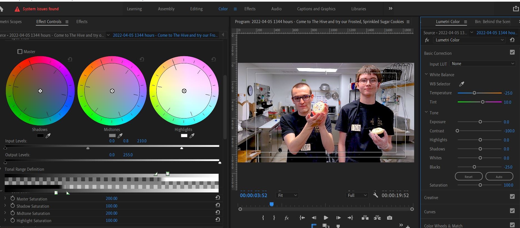
Task: Click the Reset tone button
Action: (469, 177)
